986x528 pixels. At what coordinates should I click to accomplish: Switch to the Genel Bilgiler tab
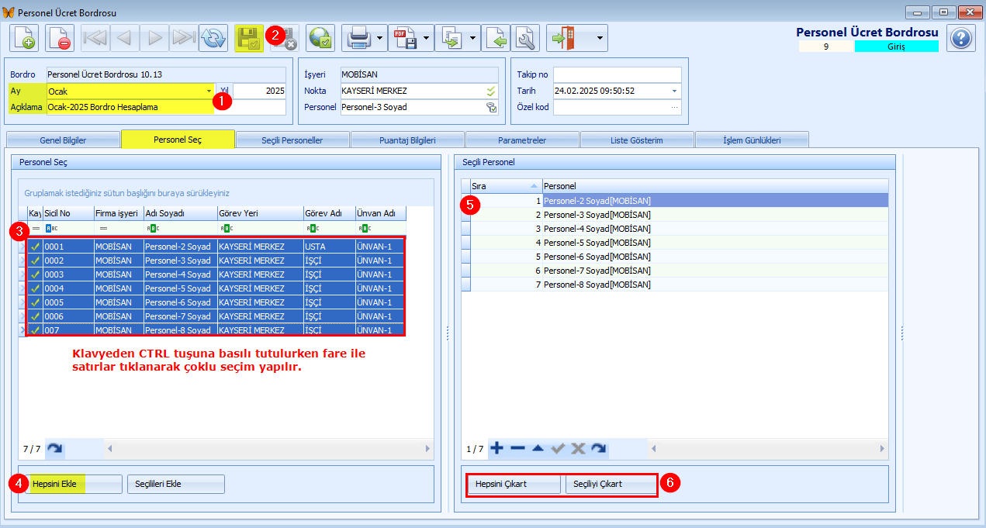click(63, 140)
